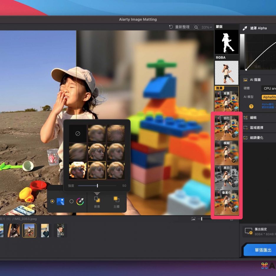Image resolution: width=276 pixels, height=276 pixels.
Task: Open the 硬體 CPU hardware dropdown
Action: click(x=269, y=88)
